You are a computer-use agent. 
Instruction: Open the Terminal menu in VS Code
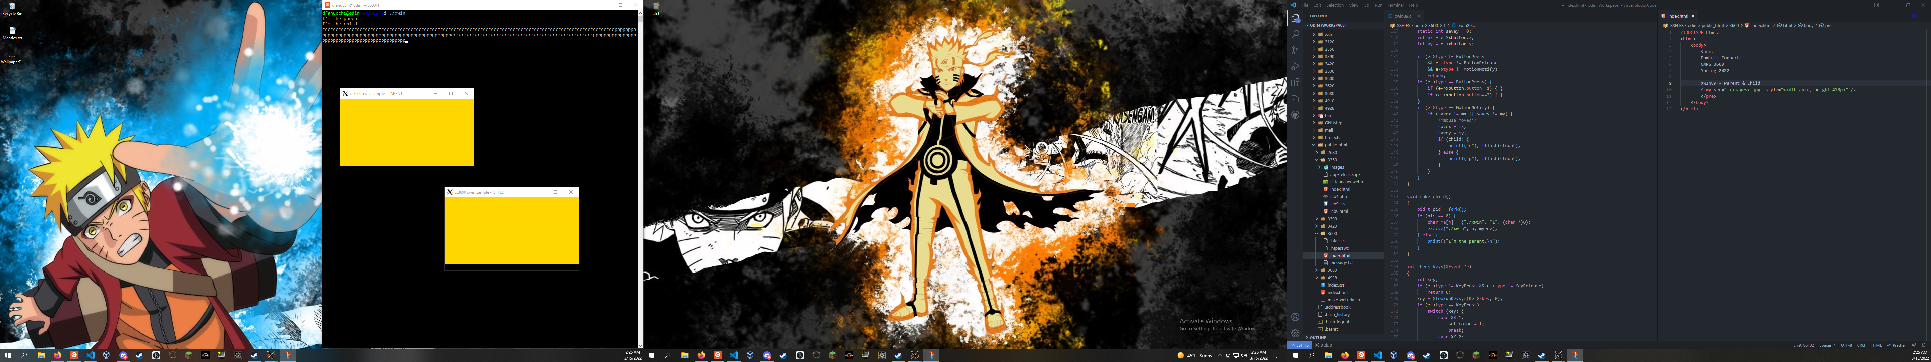[1396, 5]
